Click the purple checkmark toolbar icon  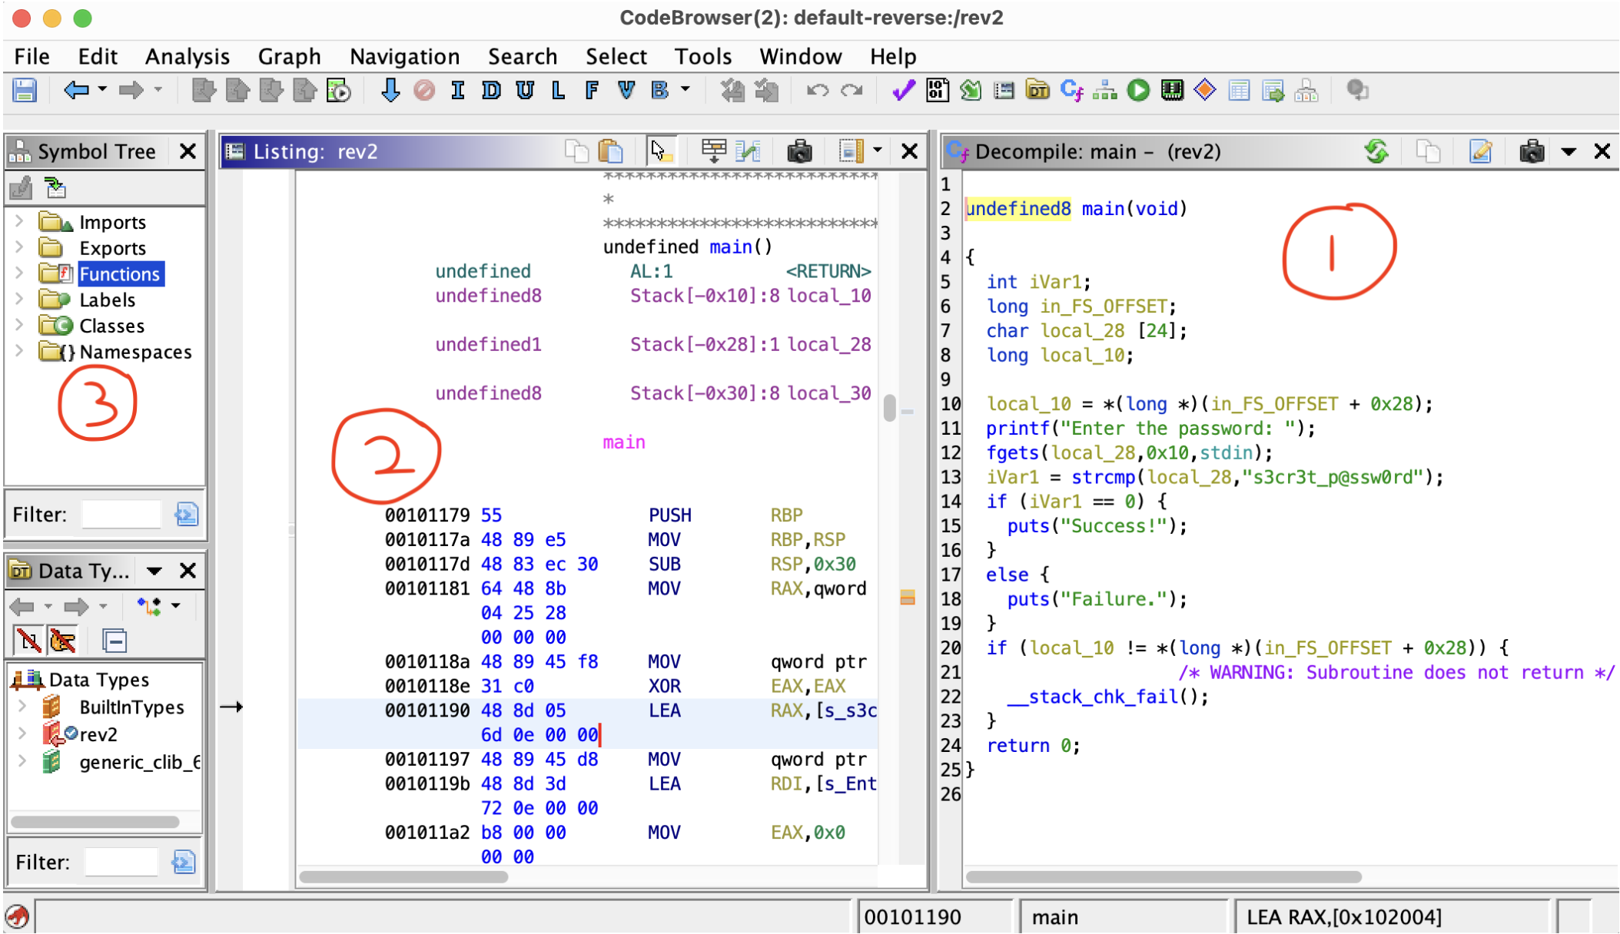click(903, 91)
